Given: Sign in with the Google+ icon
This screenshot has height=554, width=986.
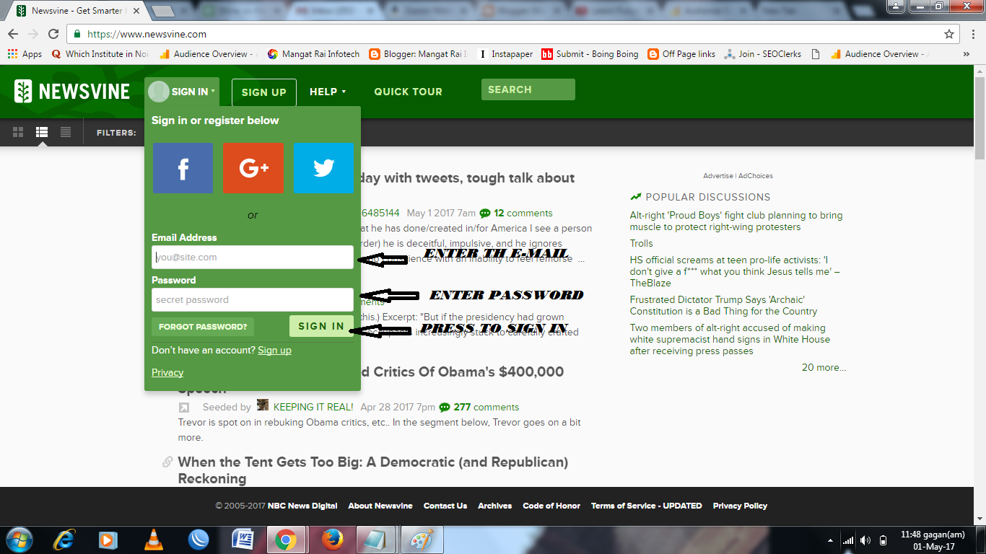Looking at the screenshot, I should tap(253, 167).
